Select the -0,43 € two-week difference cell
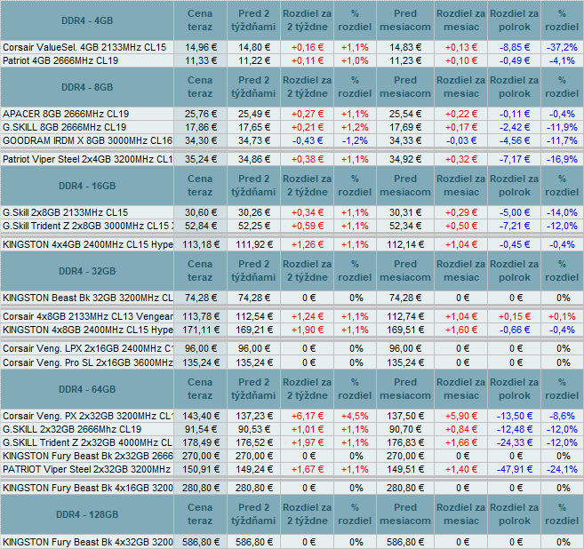 pyautogui.click(x=308, y=140)
